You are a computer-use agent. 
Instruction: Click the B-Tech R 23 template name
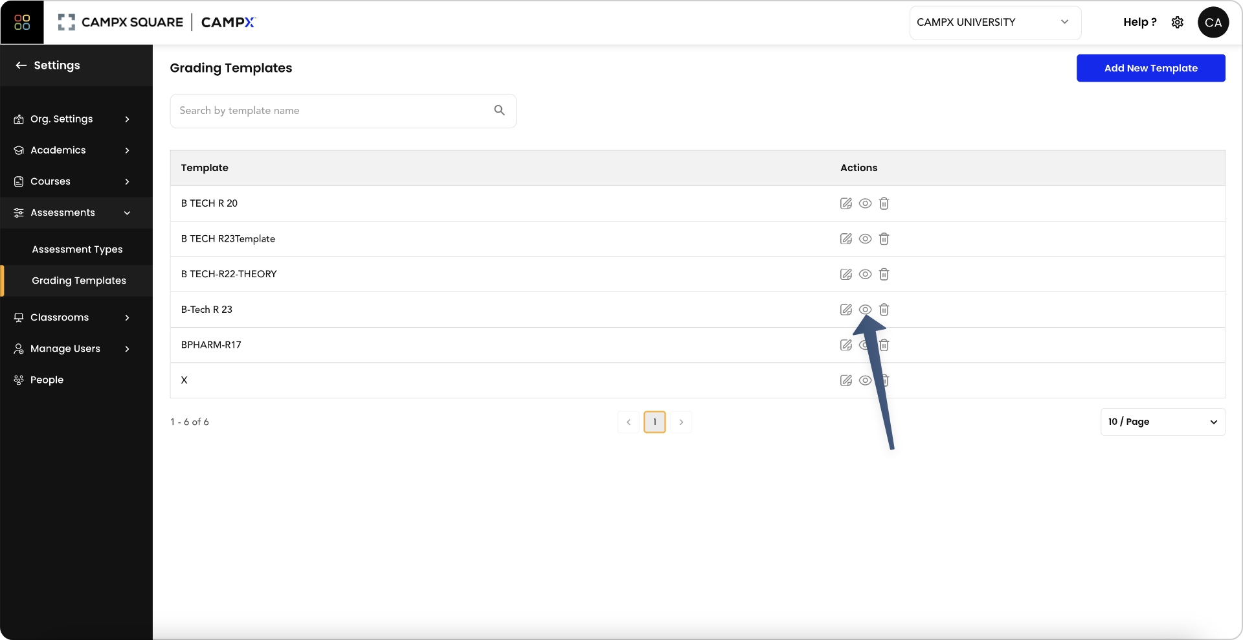tap(207, 310)
